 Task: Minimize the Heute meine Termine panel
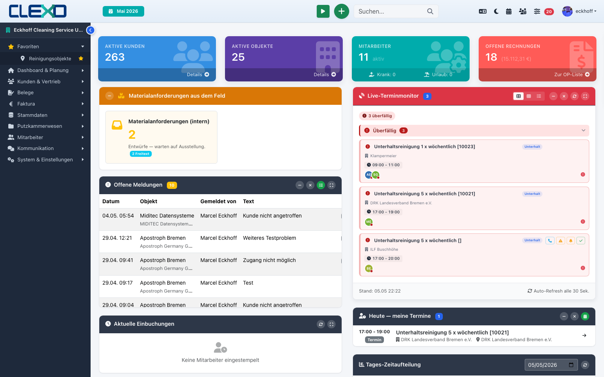564,316
